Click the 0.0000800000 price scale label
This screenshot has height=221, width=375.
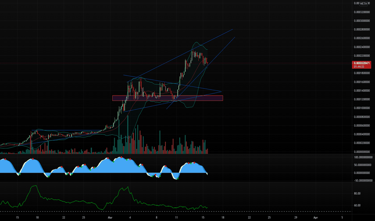[x=362, y=117]
